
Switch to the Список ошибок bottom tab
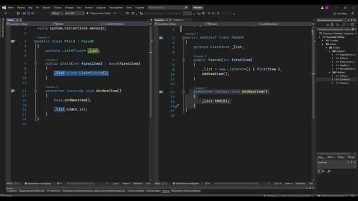point(136,191)
